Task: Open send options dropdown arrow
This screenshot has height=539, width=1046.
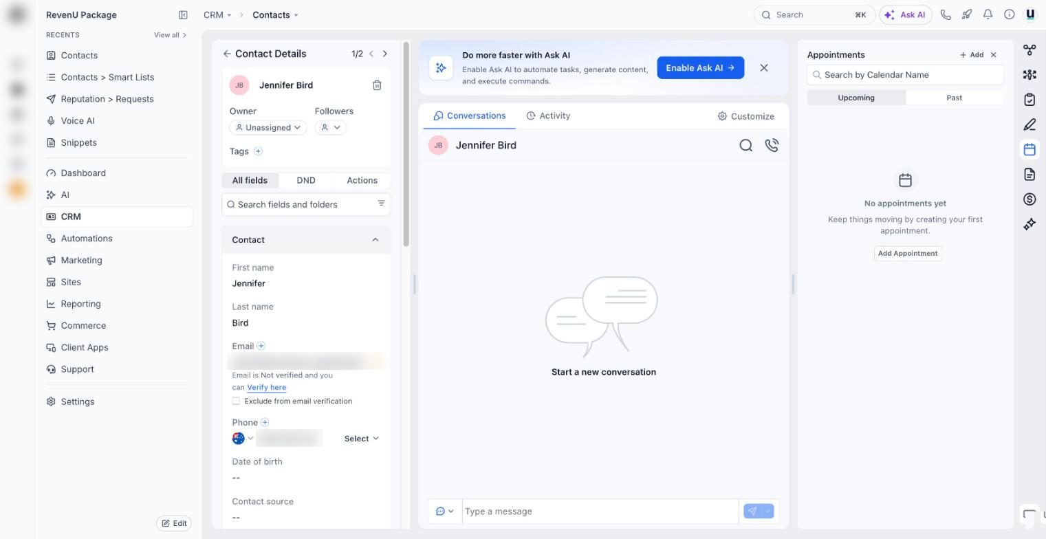Action: pyautogui.click(x=767, y=511)
